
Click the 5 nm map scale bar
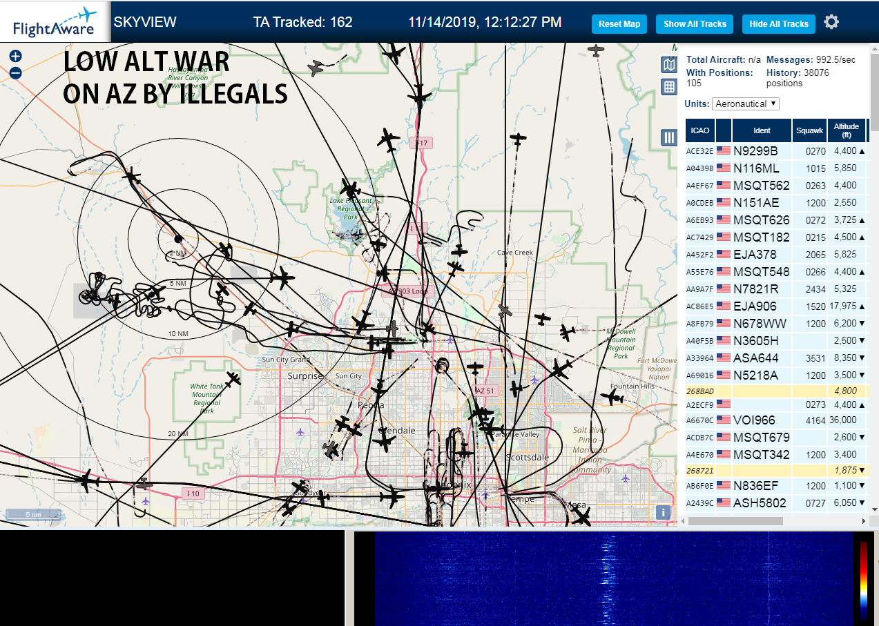point(33,515)
